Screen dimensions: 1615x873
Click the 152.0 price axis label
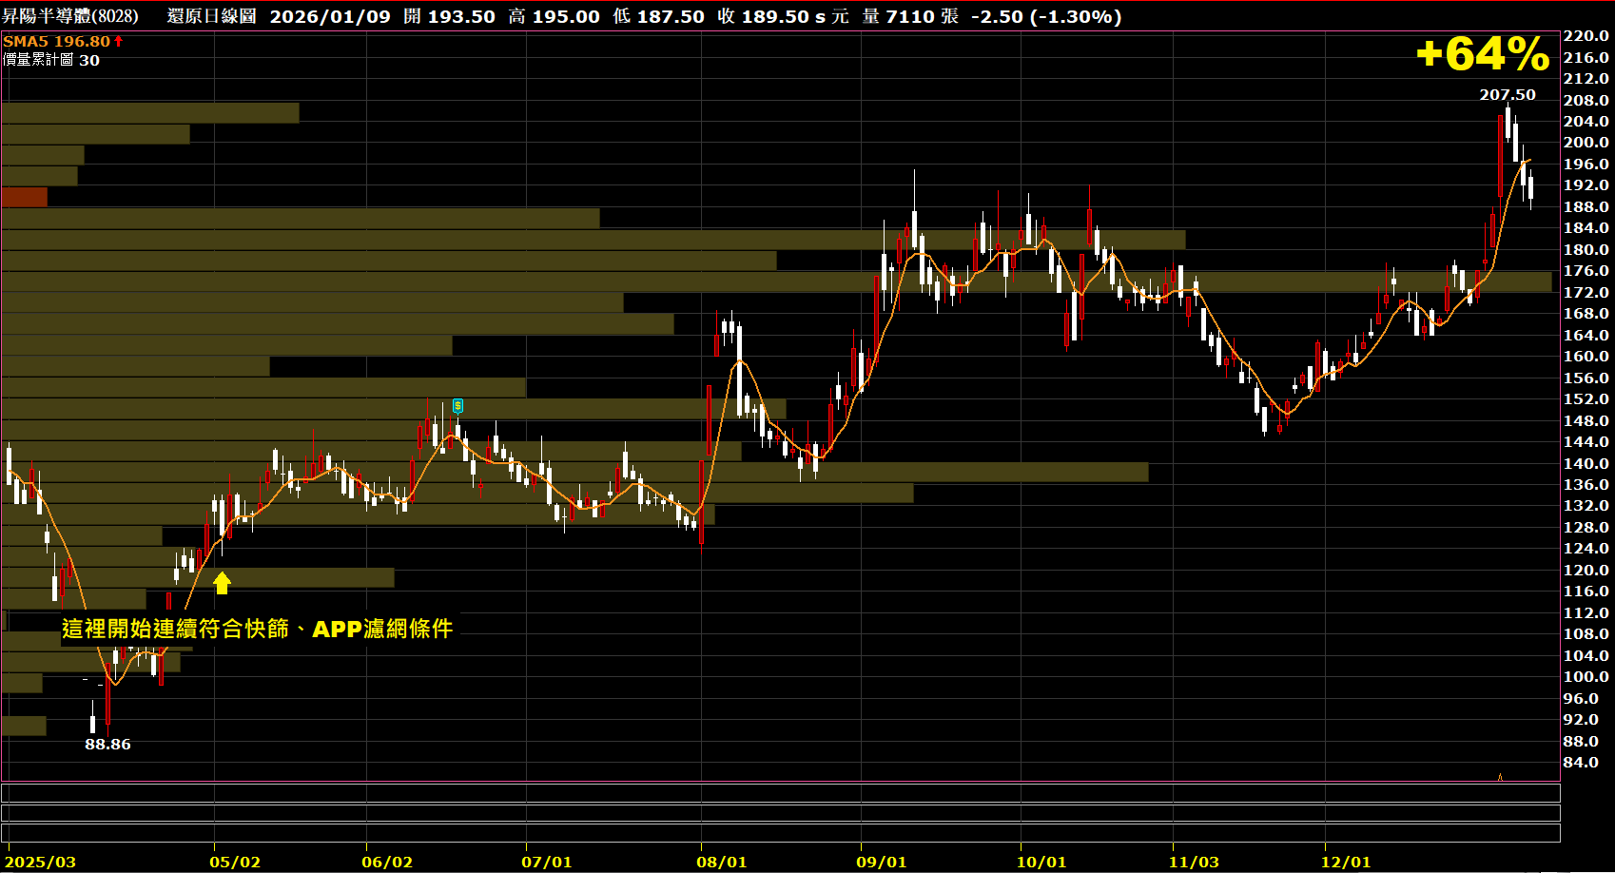(1586, 399)
